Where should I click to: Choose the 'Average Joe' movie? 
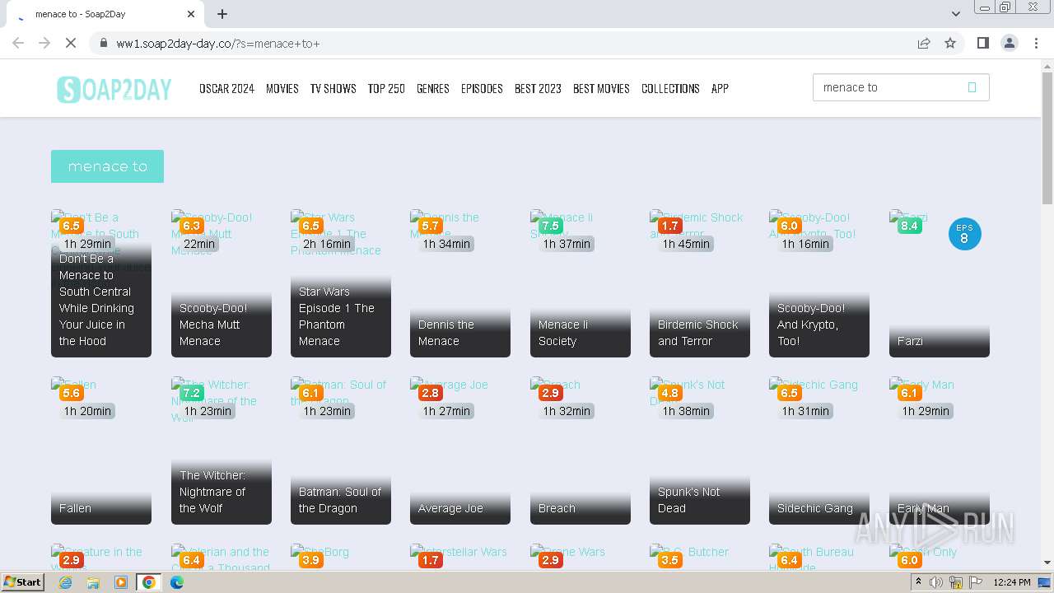(460, 451)
